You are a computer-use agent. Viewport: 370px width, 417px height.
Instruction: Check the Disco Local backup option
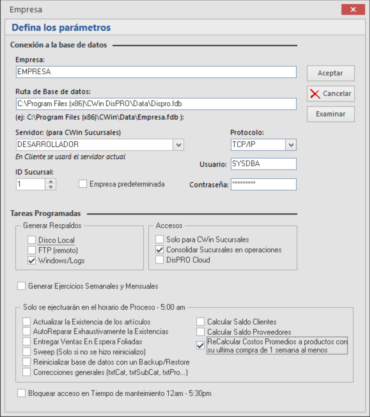point(32,240)
